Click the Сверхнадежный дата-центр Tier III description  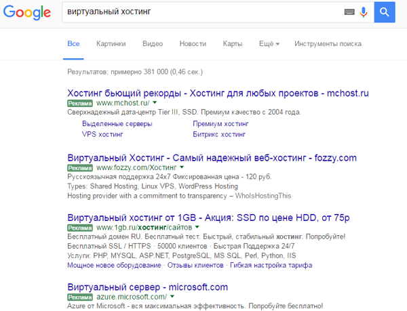pos(184,112)
